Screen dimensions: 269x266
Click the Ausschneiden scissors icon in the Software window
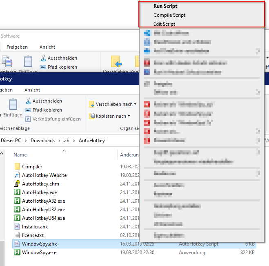43,58
